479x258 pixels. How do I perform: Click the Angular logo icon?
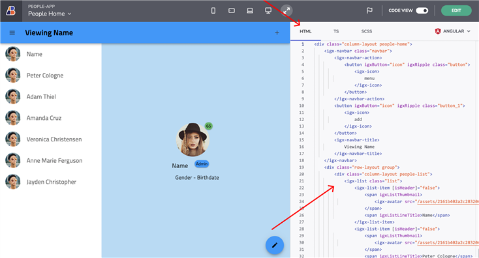coord(438,31)
